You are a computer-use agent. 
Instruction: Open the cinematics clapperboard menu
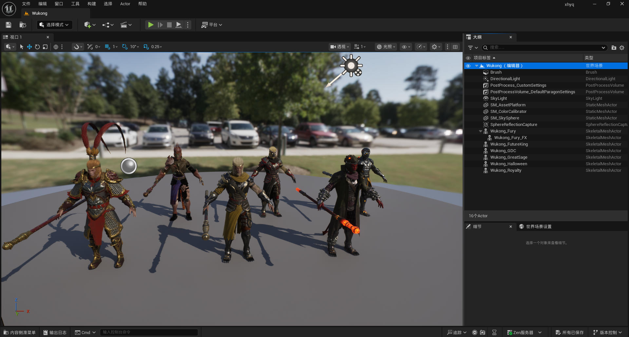coord(126,25)
